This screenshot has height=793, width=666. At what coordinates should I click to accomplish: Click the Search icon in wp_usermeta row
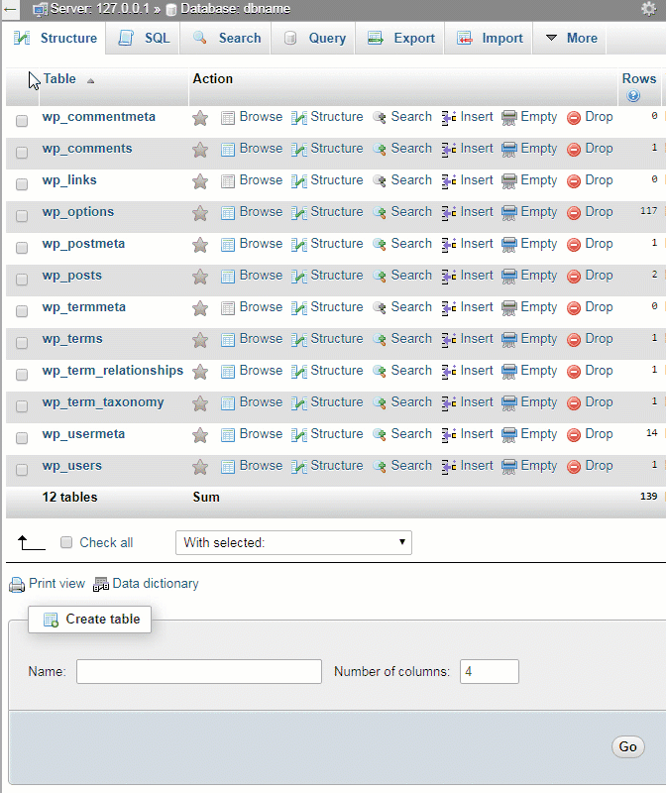[380, 435]
